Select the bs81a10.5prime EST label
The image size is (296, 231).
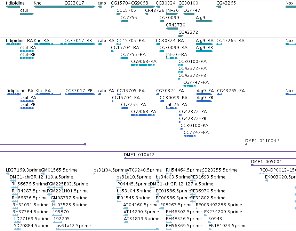[134, 177]
